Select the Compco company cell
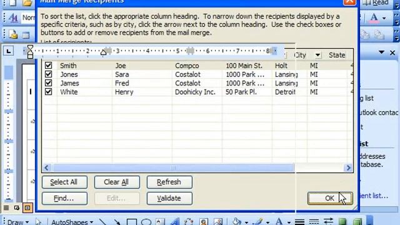The height and width of the screenshot is (225, 400). point(187,66)
